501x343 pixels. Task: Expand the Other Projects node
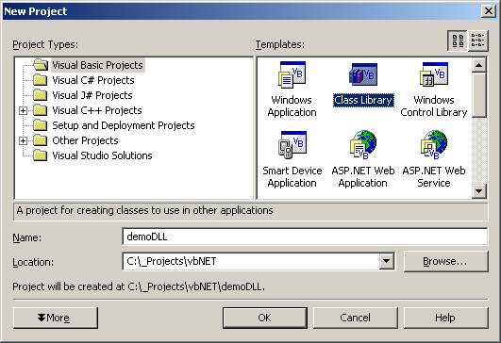click(23, 140)
